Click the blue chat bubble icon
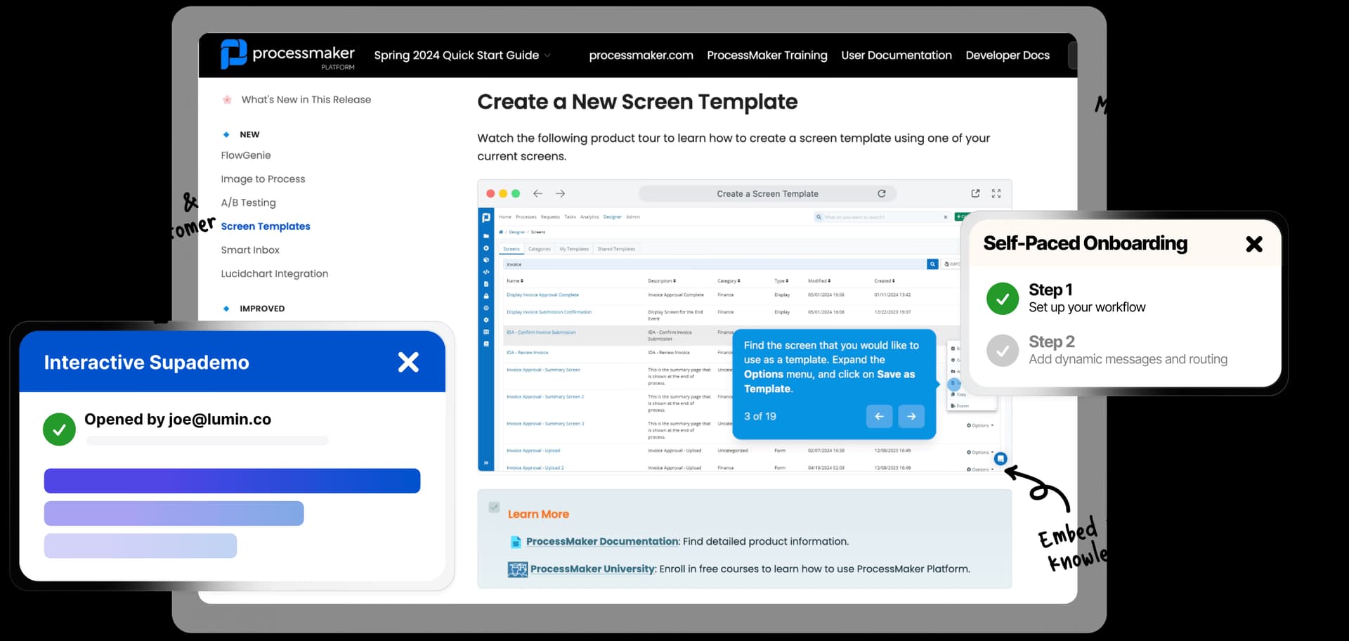 pyautogui.click(x=1001, y=459)
